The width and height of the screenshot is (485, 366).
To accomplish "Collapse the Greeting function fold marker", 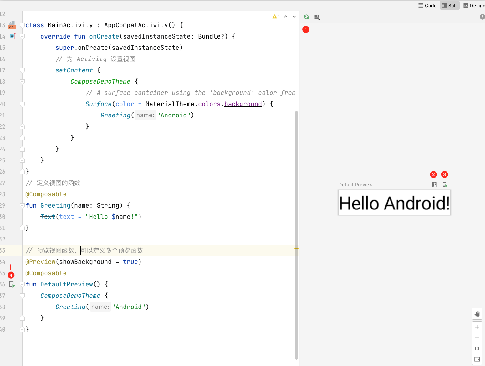I will 22,205.
